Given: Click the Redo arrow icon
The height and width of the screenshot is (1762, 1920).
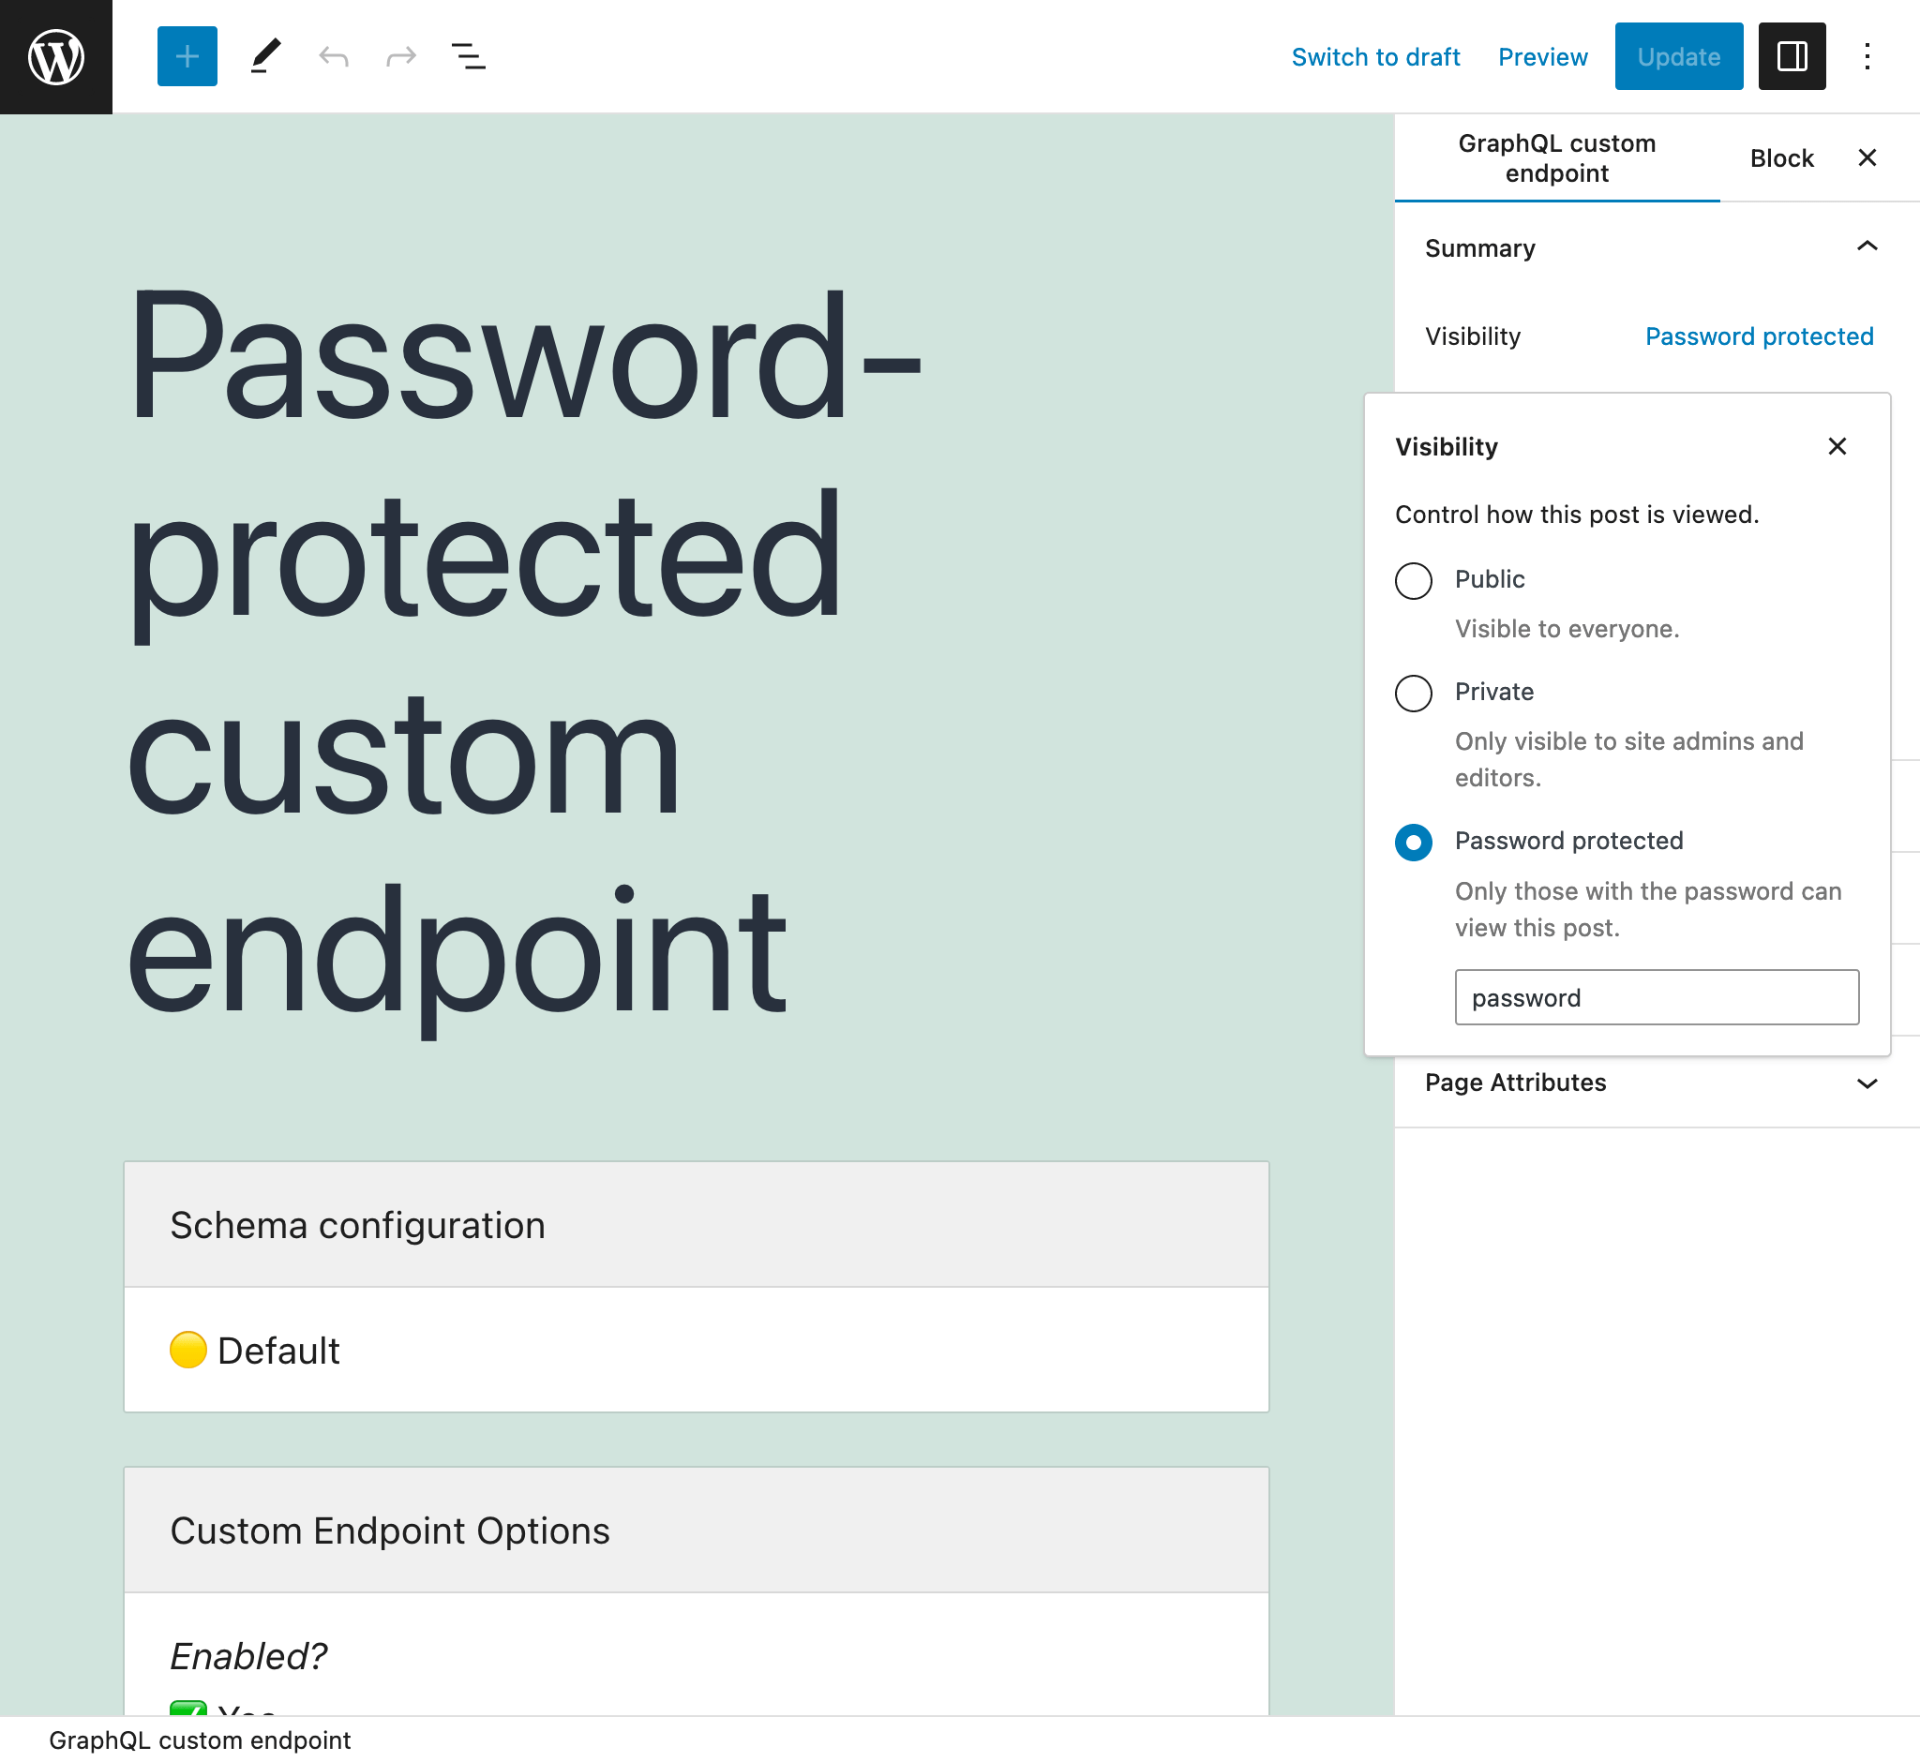Looking at the screenshot, I should 401,55.
